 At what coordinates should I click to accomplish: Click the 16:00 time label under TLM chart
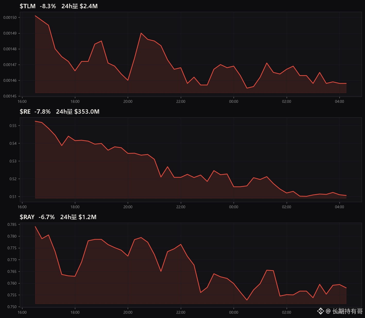click(x=22, y=101)
